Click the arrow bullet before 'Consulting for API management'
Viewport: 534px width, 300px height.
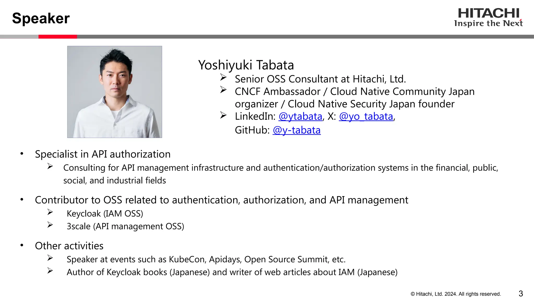tap(50, 166)
